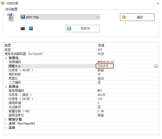Open the screen size 720x576 dropdown arrow
Image resolution: width=162 pixels, height=139 pixels.
[156, 66]
